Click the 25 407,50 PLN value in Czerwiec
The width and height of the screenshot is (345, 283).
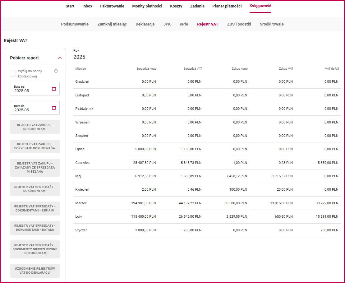pyautogui.click(x=145, y=163)
